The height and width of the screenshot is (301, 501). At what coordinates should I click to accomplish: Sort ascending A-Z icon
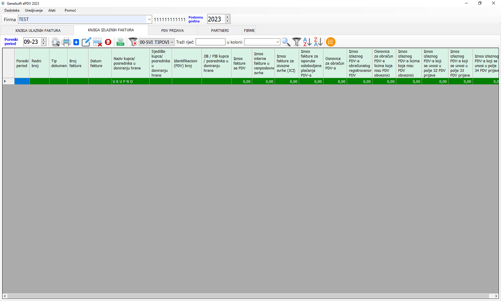pos(307,42)
